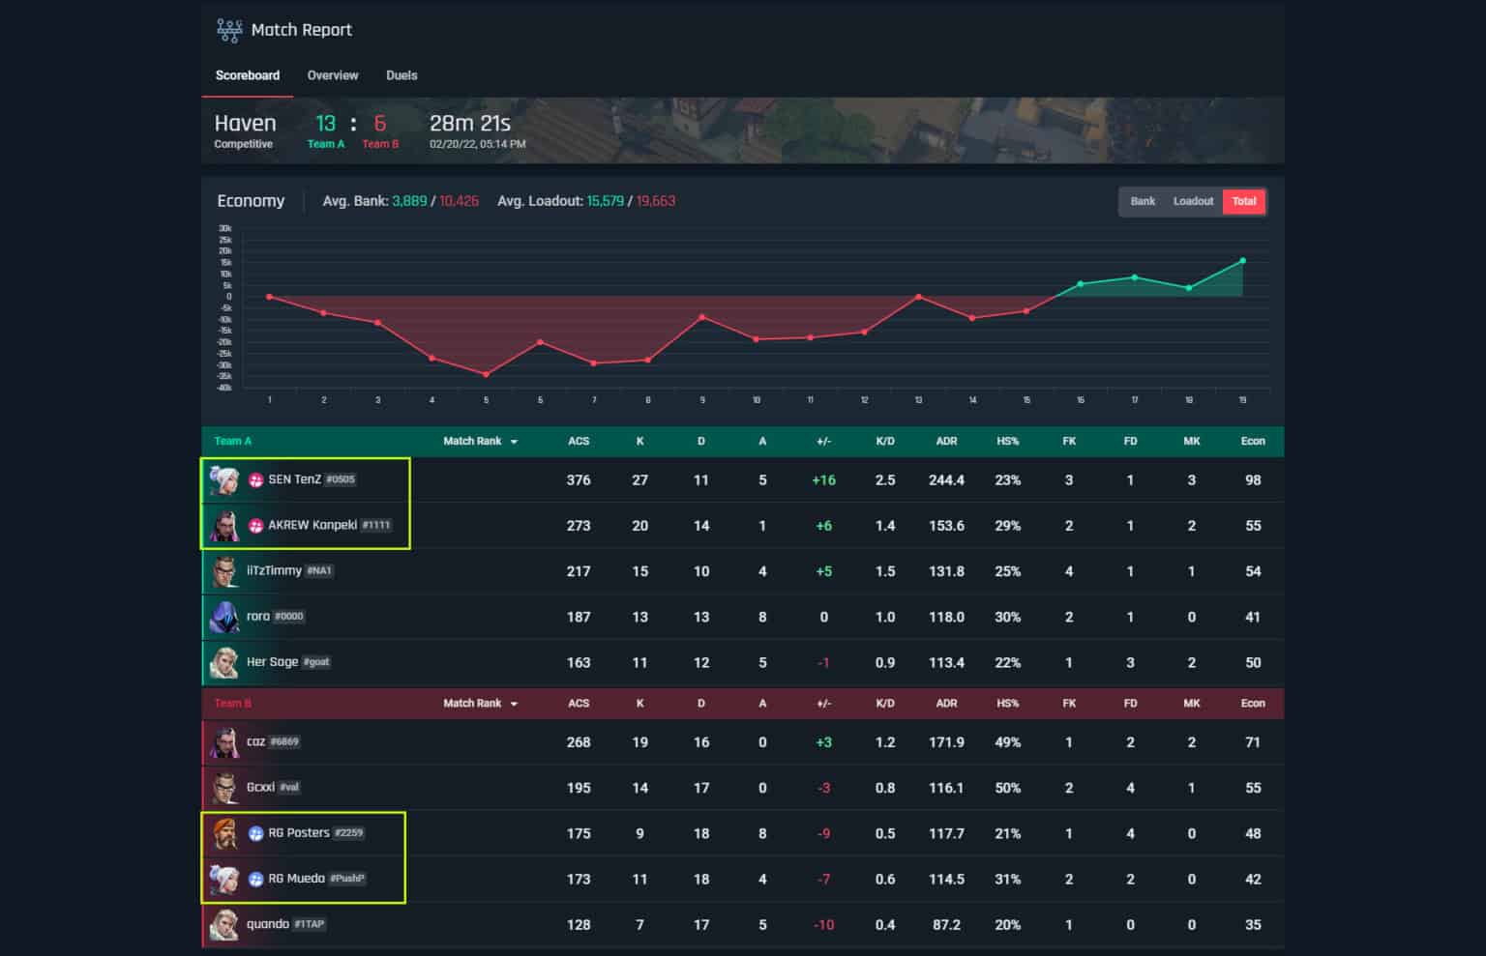Click rora's Omen agent portrait

pyautogui.click(x=224, y=617)
